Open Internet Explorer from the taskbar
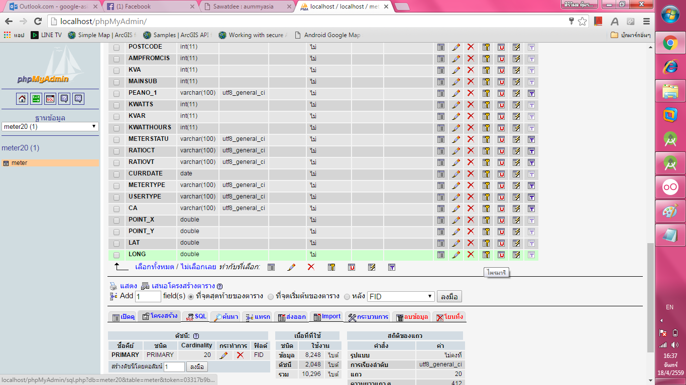Image resolution: width=686 pixels, height=385 pixels. pyautogui.click(x=670, y=67)
